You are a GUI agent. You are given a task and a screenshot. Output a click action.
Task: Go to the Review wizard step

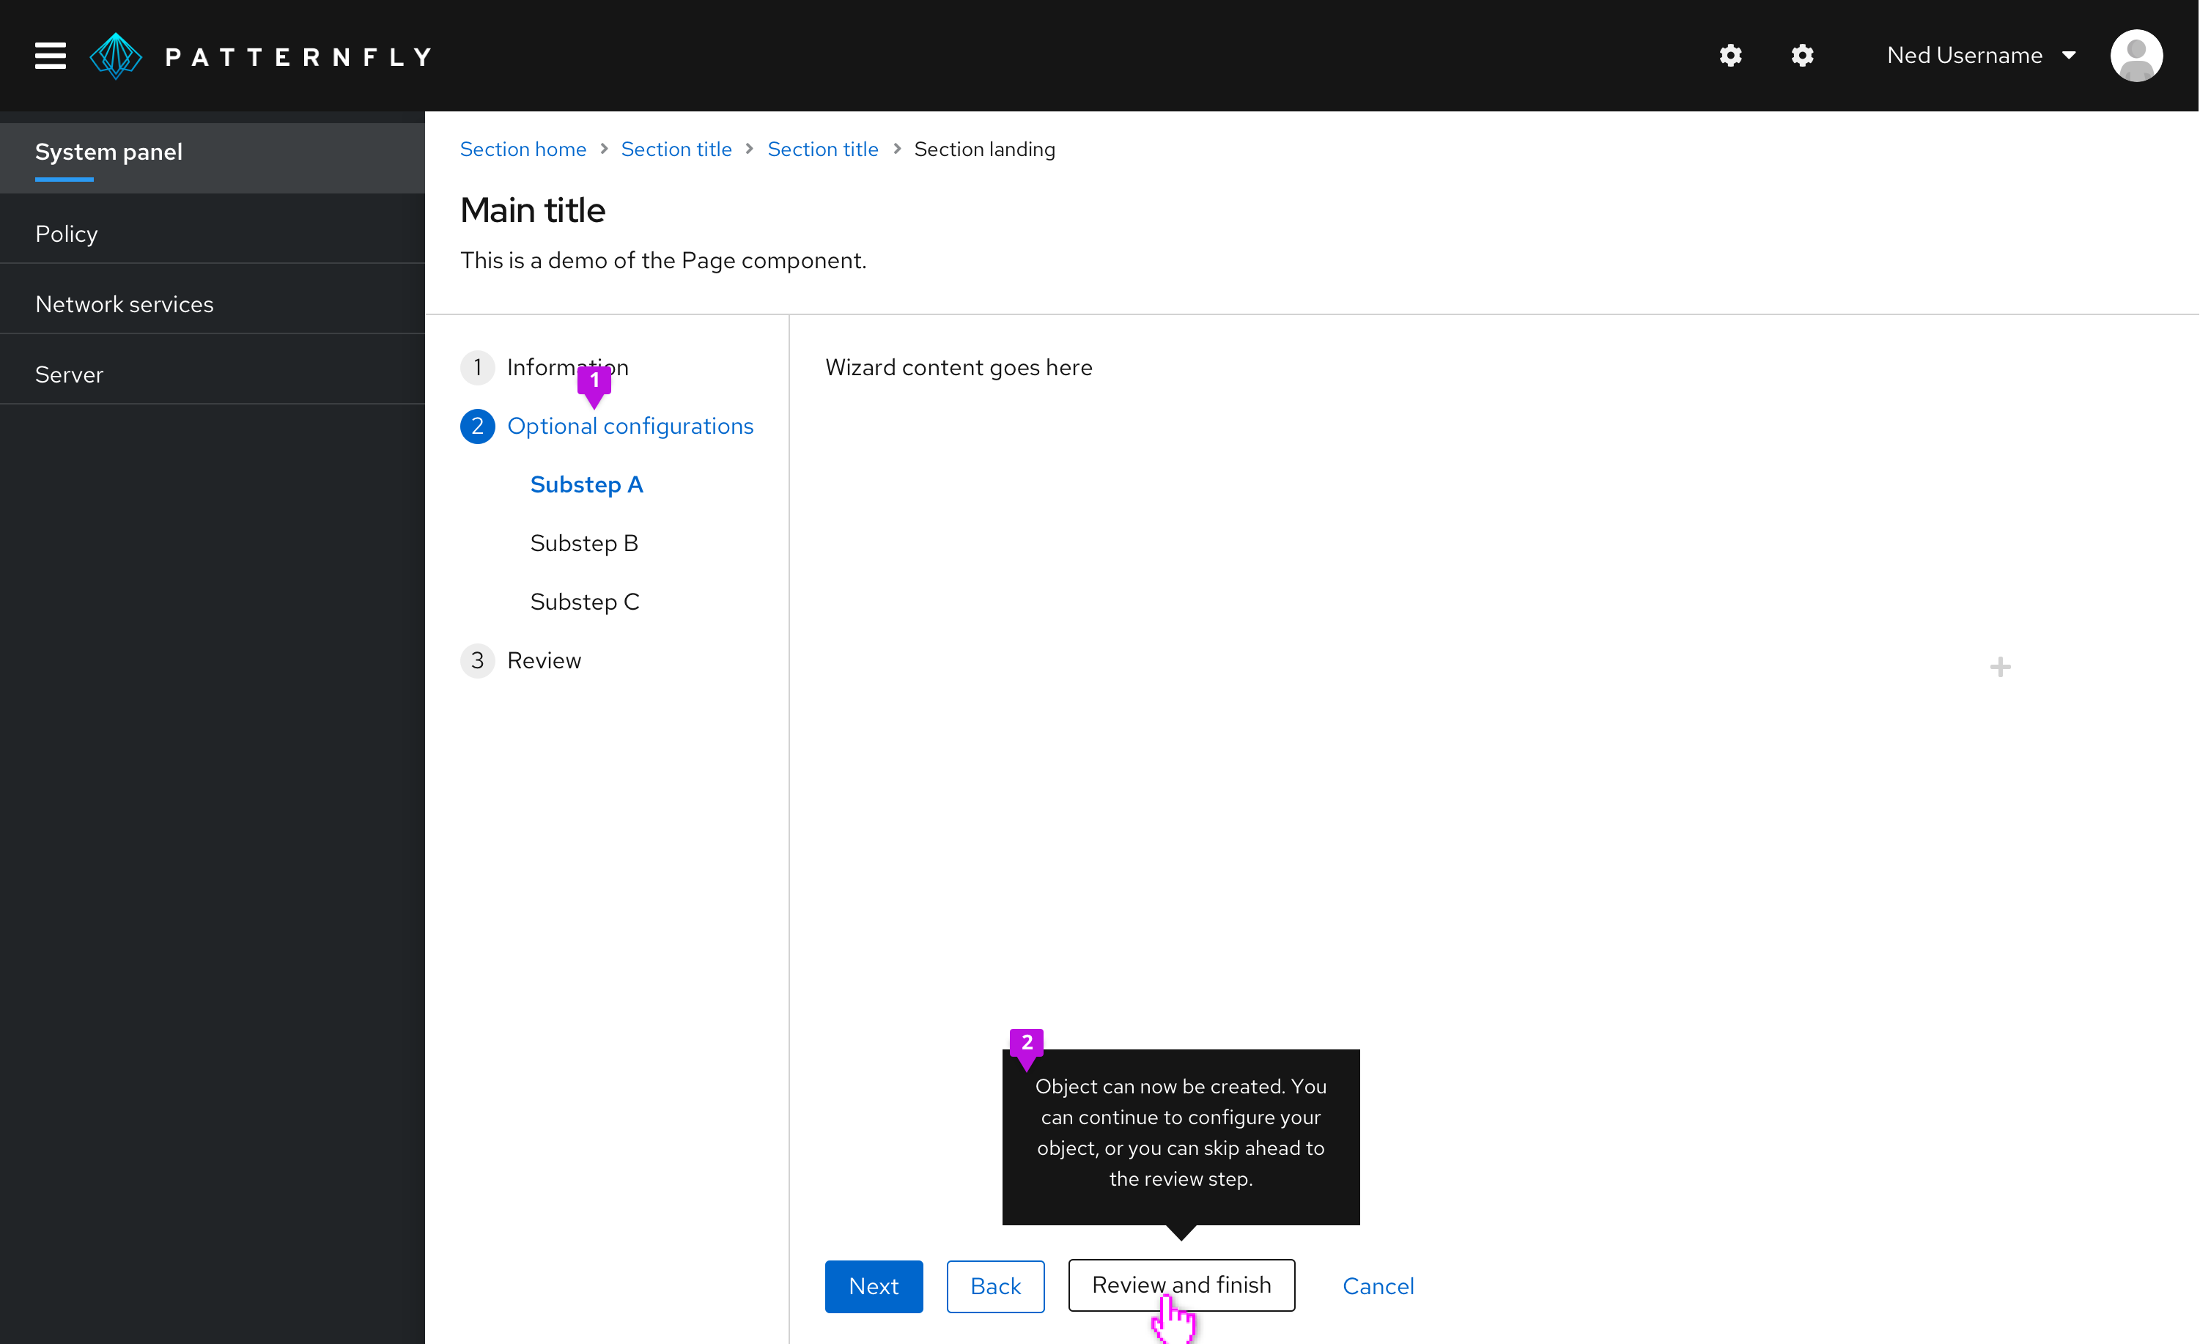pyautogui.click(x=543, y=661)
